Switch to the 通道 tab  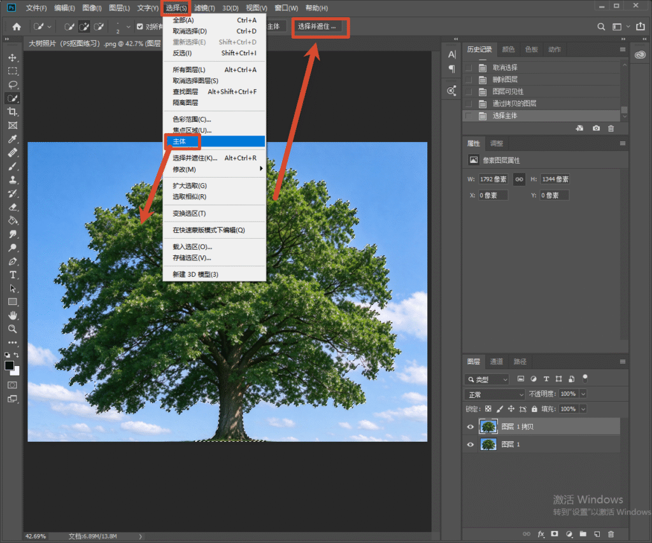click(496, 362)
